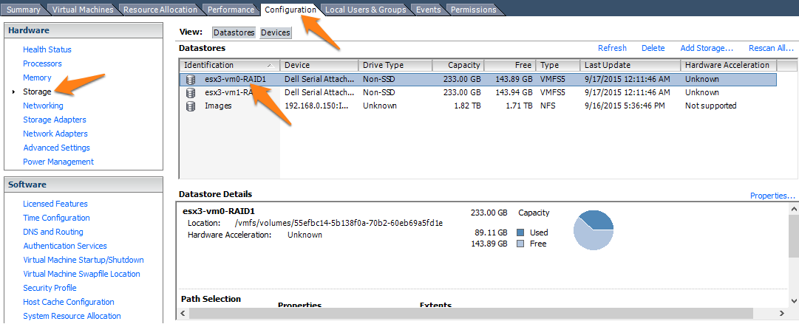Image resolution: width=799 pixels, height=324 pixels.
Task: Click the pie chart of datastore usage
Action: coord(594,231)
